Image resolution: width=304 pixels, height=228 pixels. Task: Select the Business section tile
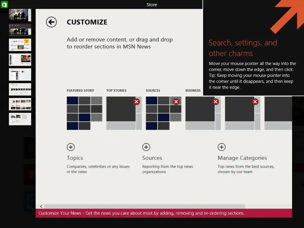pos(203,113)
